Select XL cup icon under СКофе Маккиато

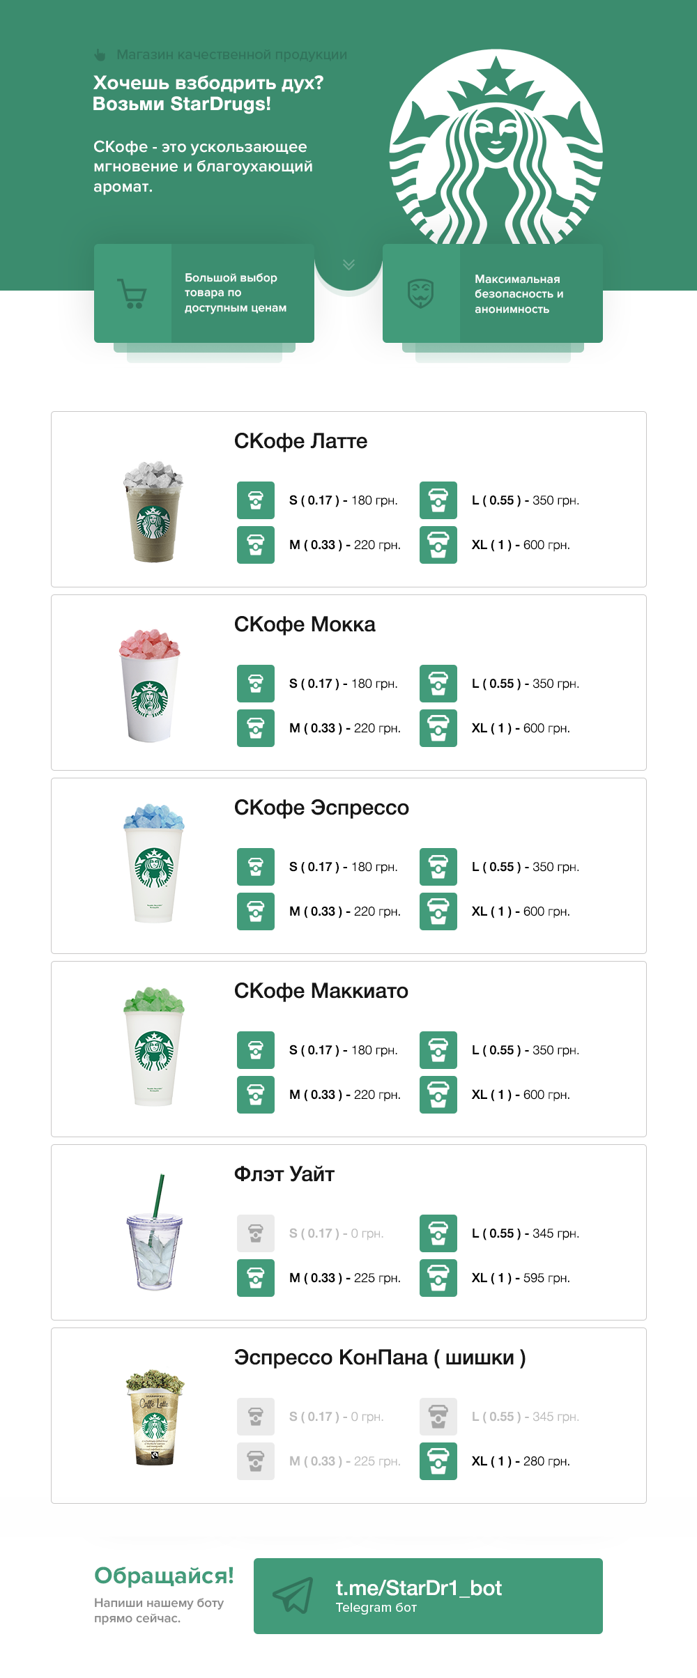click(x=438, y=1095)
